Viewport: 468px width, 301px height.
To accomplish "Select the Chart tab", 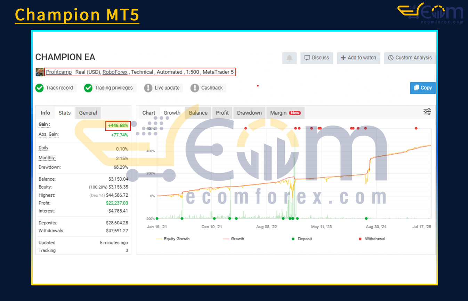I will 149,113.
